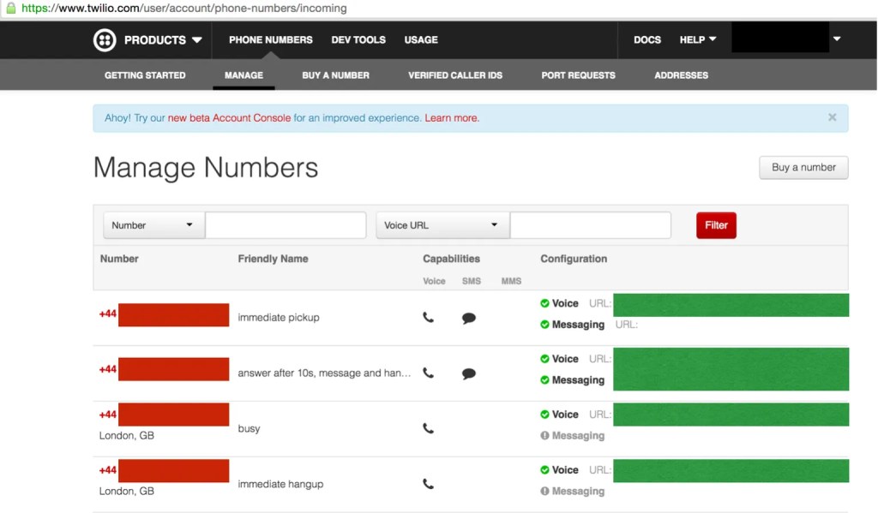Open Docs from the top bar

(647, 39)
